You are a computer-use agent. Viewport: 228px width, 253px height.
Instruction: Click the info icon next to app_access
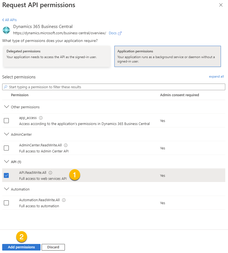point(41,118)
